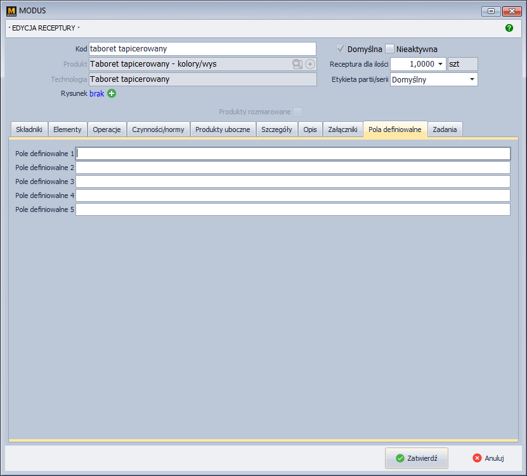Screen dimensions: 527x476
Task: Focus the Pole definiowalne 3 field
Action: (x=292, y=182)
